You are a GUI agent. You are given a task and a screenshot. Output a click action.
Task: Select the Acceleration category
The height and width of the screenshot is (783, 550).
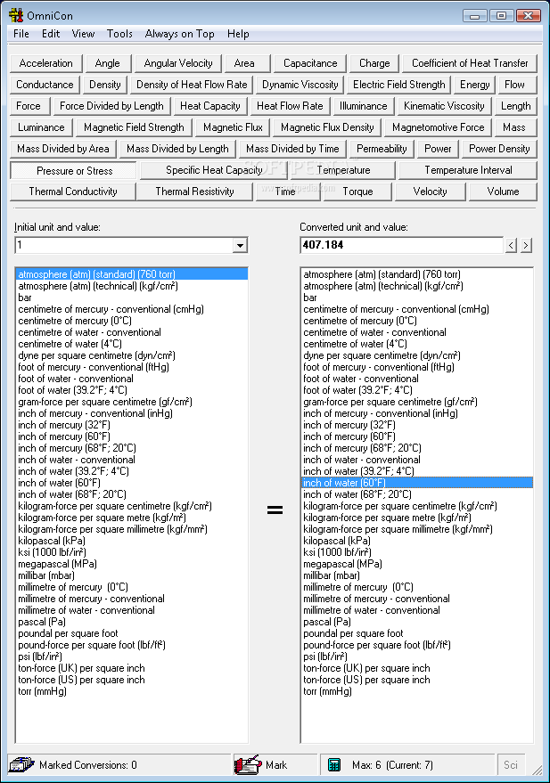tap(46, 63)
